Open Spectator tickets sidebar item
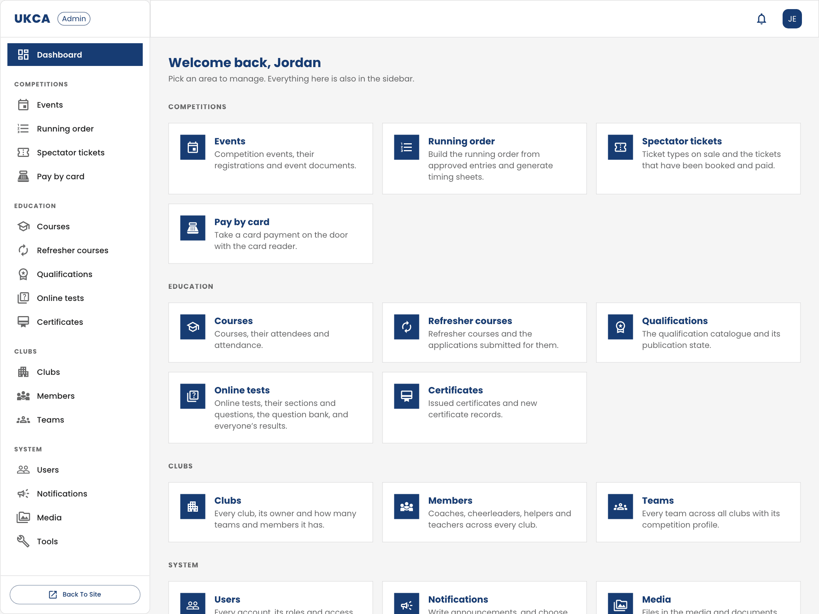The width and height of the screenshot is (819, 614). 75,152
